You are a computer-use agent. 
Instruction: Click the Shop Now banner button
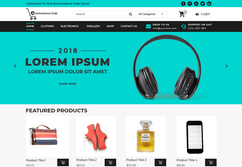tap(67, 84)
